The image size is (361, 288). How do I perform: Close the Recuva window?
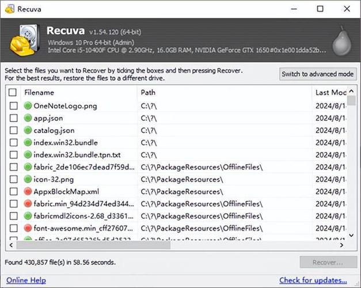[347, 9]
